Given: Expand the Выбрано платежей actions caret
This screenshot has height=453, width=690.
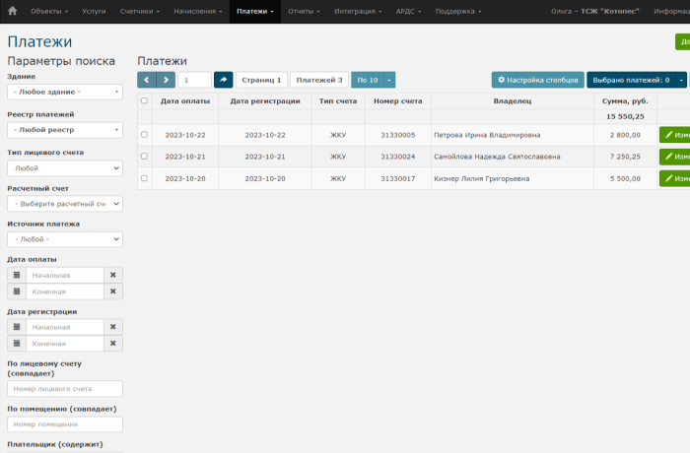Looking at the screenshot, I should [x=681, y=80].
